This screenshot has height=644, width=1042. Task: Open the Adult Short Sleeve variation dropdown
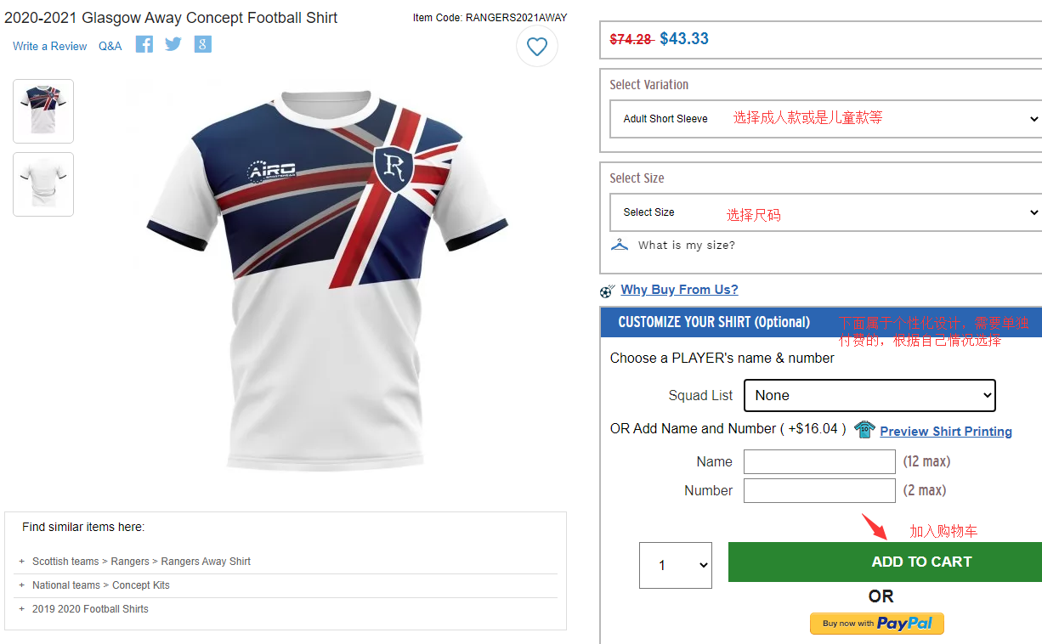(x=825, y=119)
